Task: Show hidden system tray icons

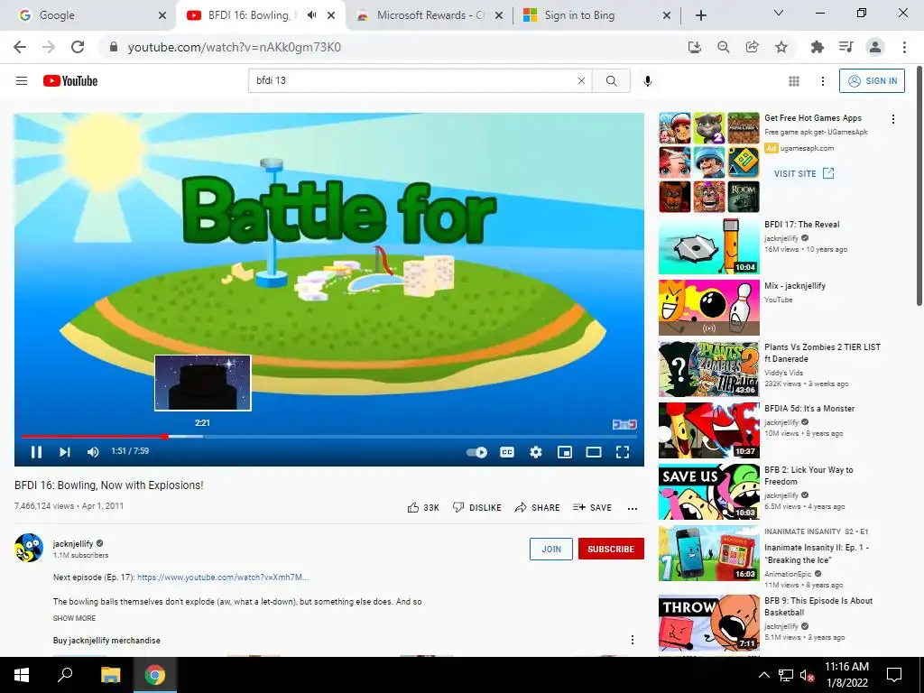Action: click(x=763, y=675)
